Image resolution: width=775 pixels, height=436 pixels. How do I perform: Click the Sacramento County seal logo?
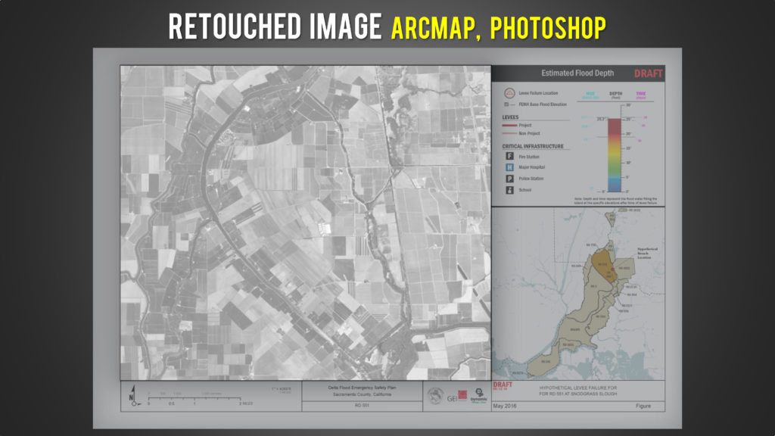pyautogui.click(x=435, y=396)
